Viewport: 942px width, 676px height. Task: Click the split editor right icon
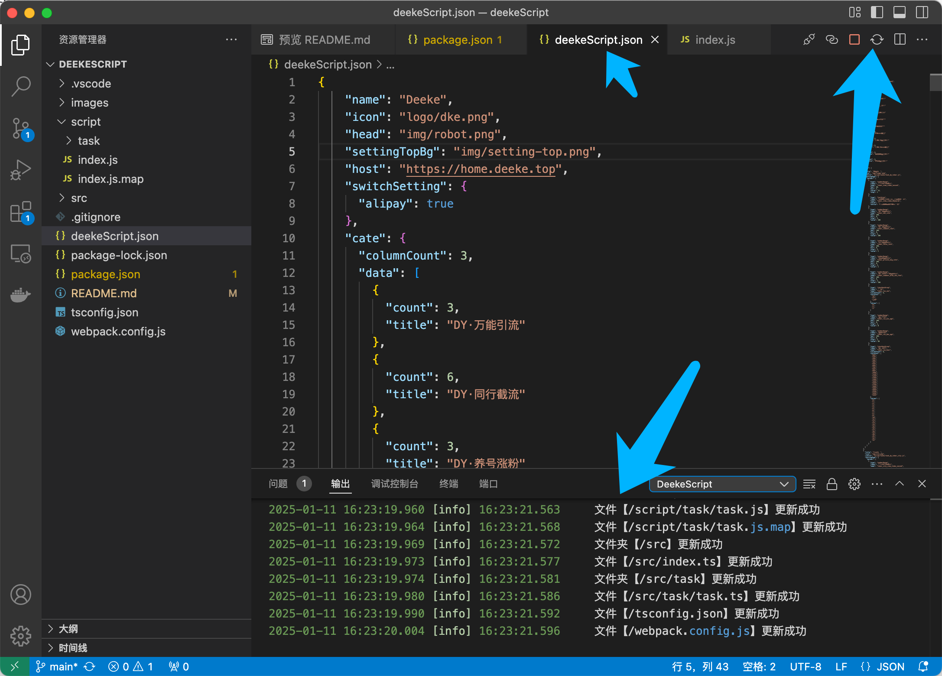click(900, 40)
